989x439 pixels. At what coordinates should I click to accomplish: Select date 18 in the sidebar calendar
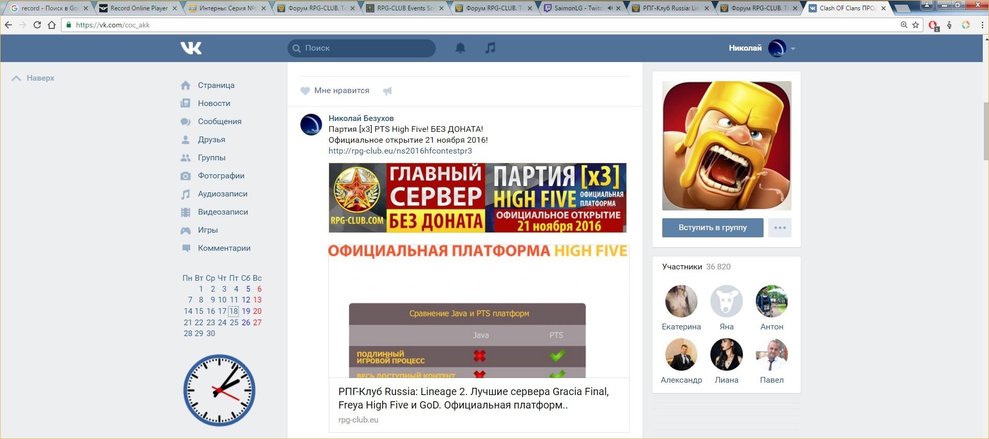click(x=234, y=311)
